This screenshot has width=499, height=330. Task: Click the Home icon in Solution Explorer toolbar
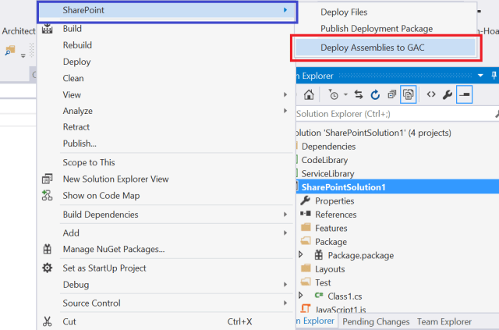310,95
